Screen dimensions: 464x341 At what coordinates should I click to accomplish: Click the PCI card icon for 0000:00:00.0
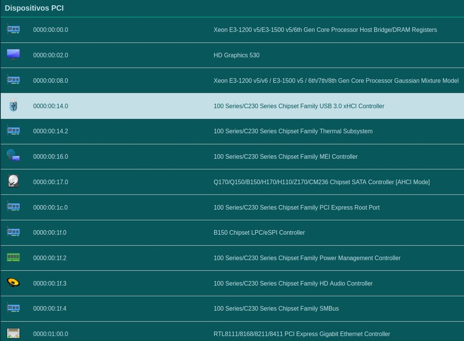pos(13,30)
